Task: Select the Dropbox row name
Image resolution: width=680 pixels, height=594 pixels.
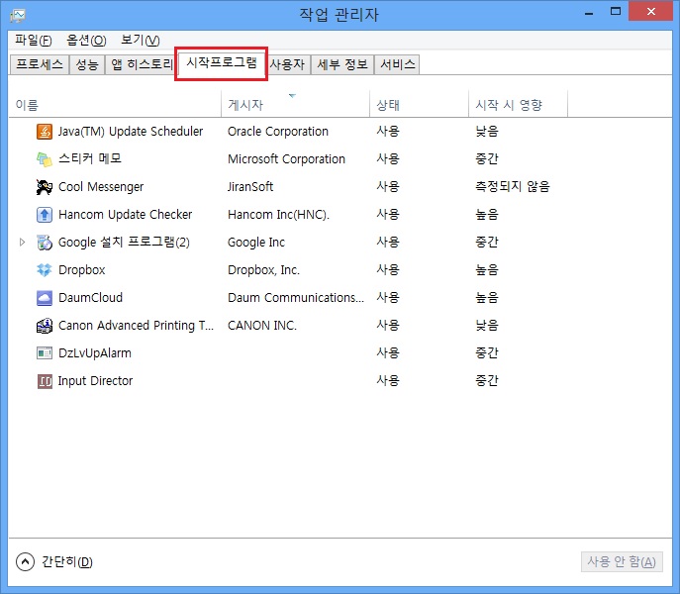Action: (x=81, y=270)
